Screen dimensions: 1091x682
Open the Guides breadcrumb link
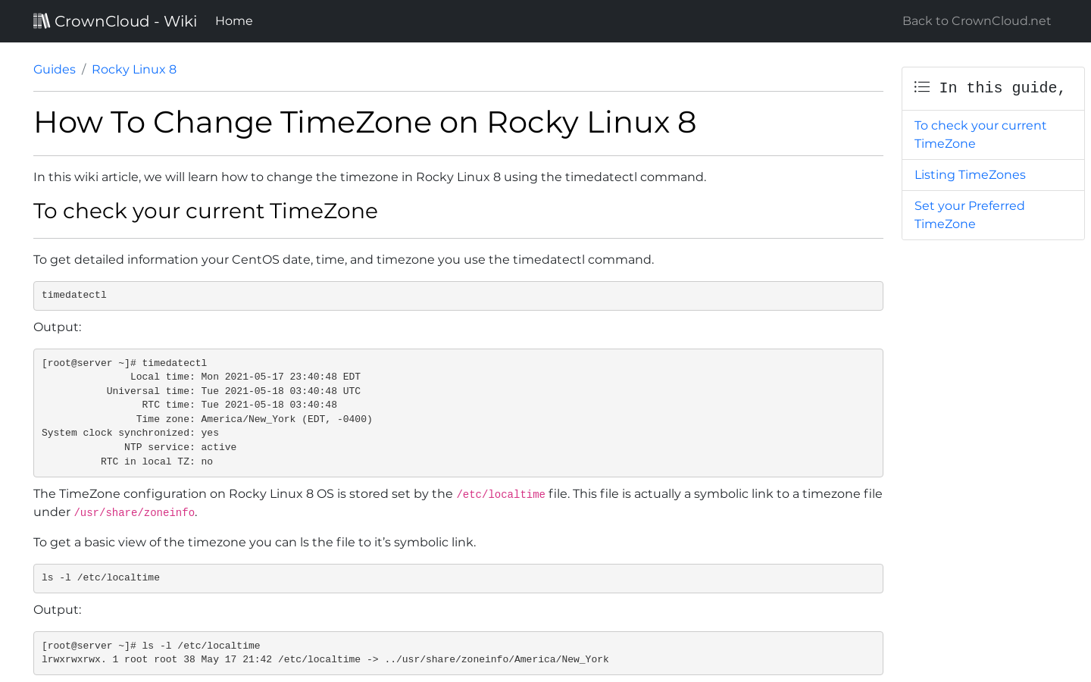point(55,69)
